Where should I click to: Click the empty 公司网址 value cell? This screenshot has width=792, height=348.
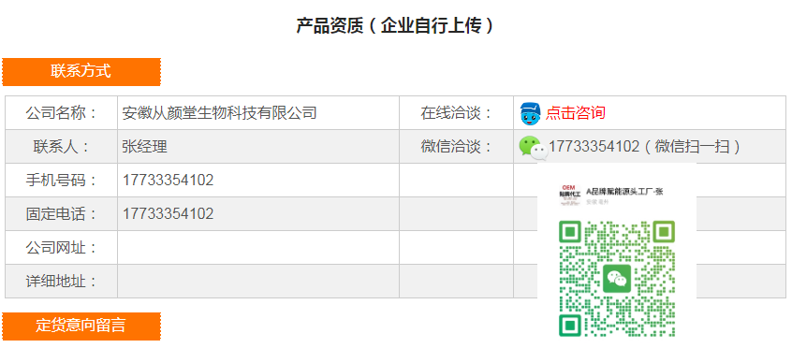(258, 248)
